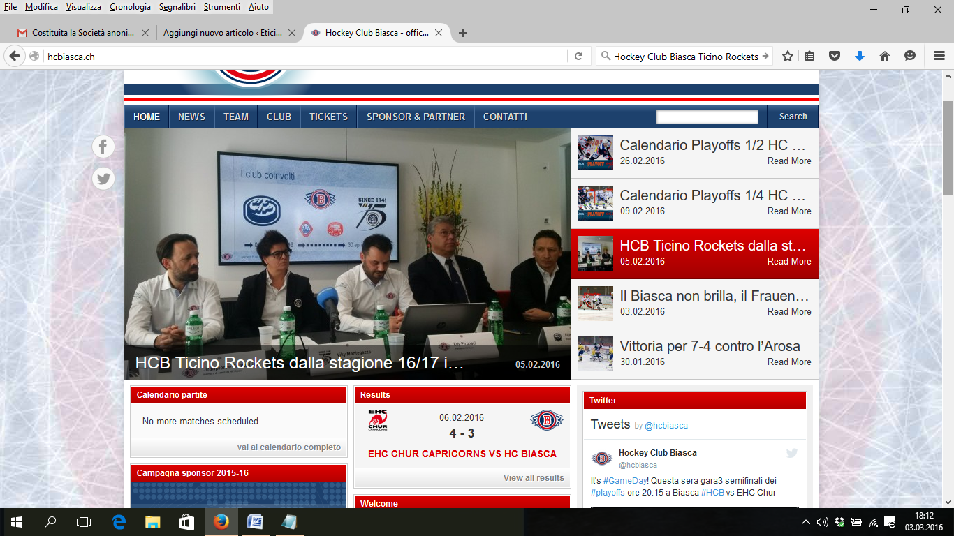Read More on Calendario Playoffs 1/4
954x536 pixels.
[789, 211]
